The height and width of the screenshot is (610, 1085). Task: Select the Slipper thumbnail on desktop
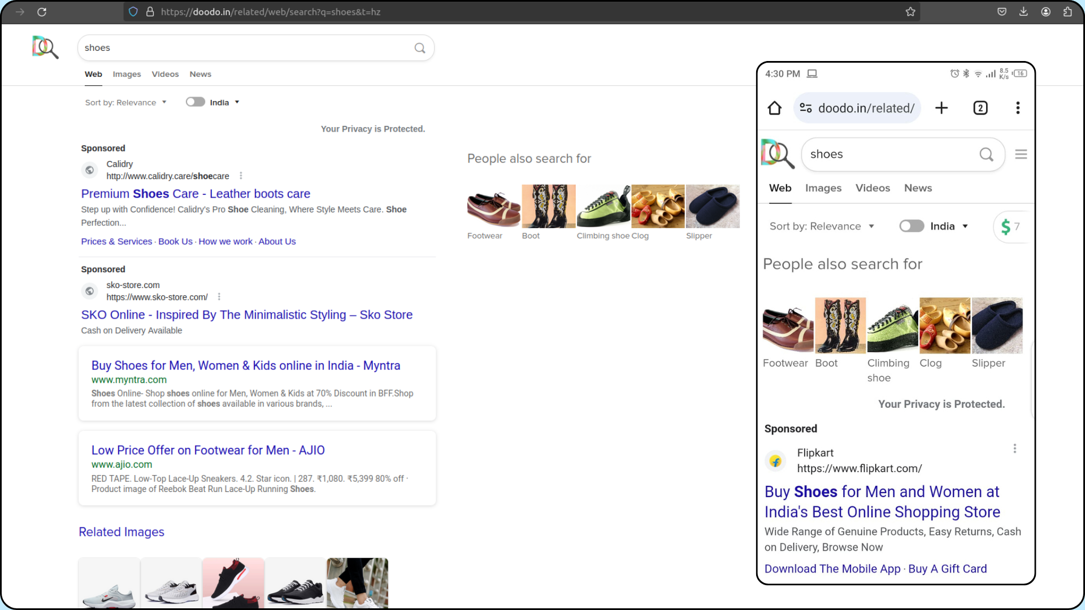pos(713,206)
